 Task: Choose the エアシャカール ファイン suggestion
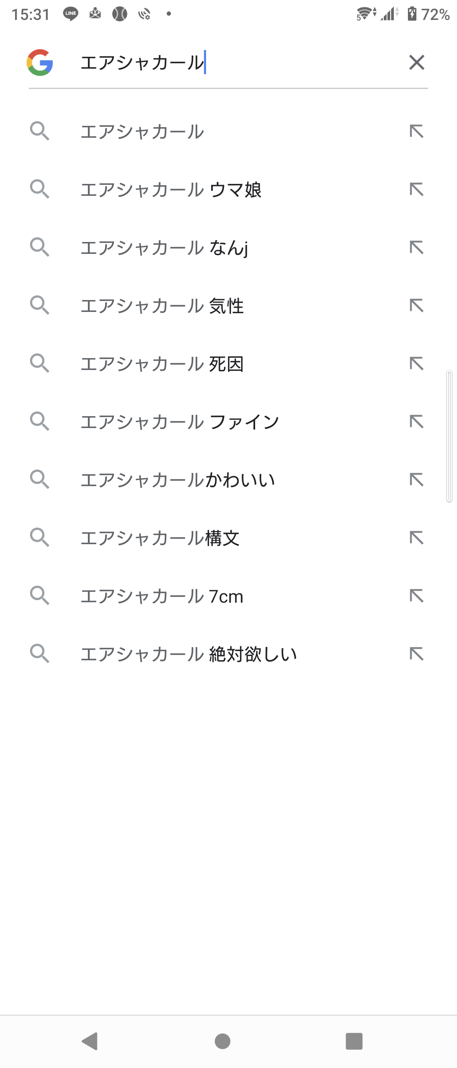180,422
